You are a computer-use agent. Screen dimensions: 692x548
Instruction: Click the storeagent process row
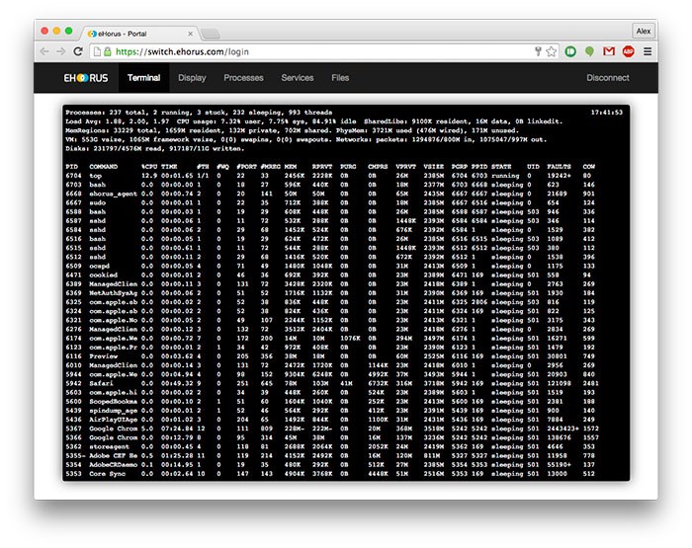[330, 446]
